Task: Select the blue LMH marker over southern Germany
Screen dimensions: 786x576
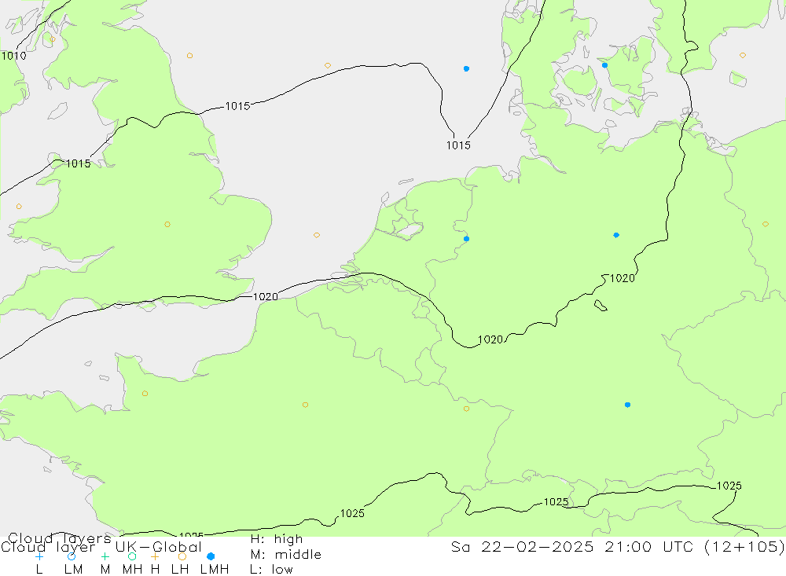Action: click(627, 405)
